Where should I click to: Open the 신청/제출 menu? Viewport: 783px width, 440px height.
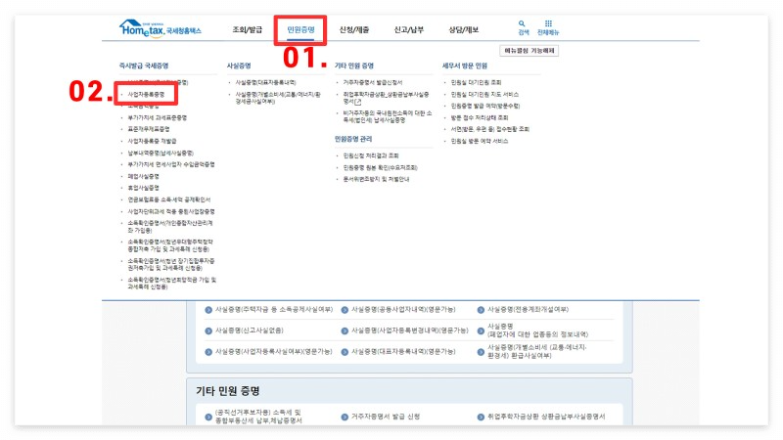coord(354,30)
